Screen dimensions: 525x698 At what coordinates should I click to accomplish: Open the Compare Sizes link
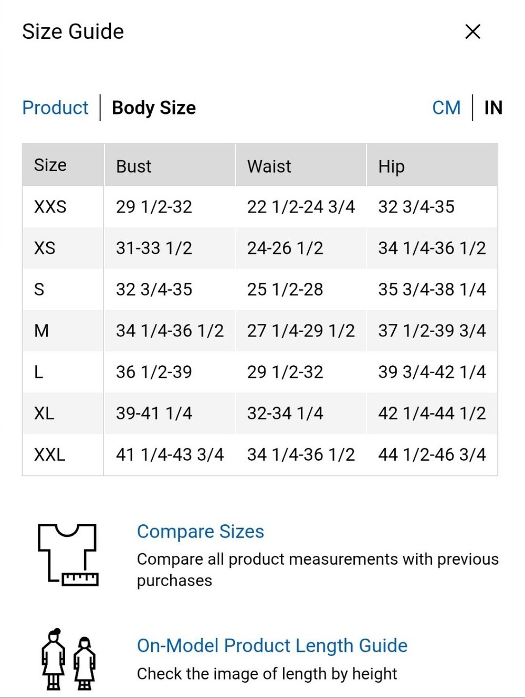(200, 531)
